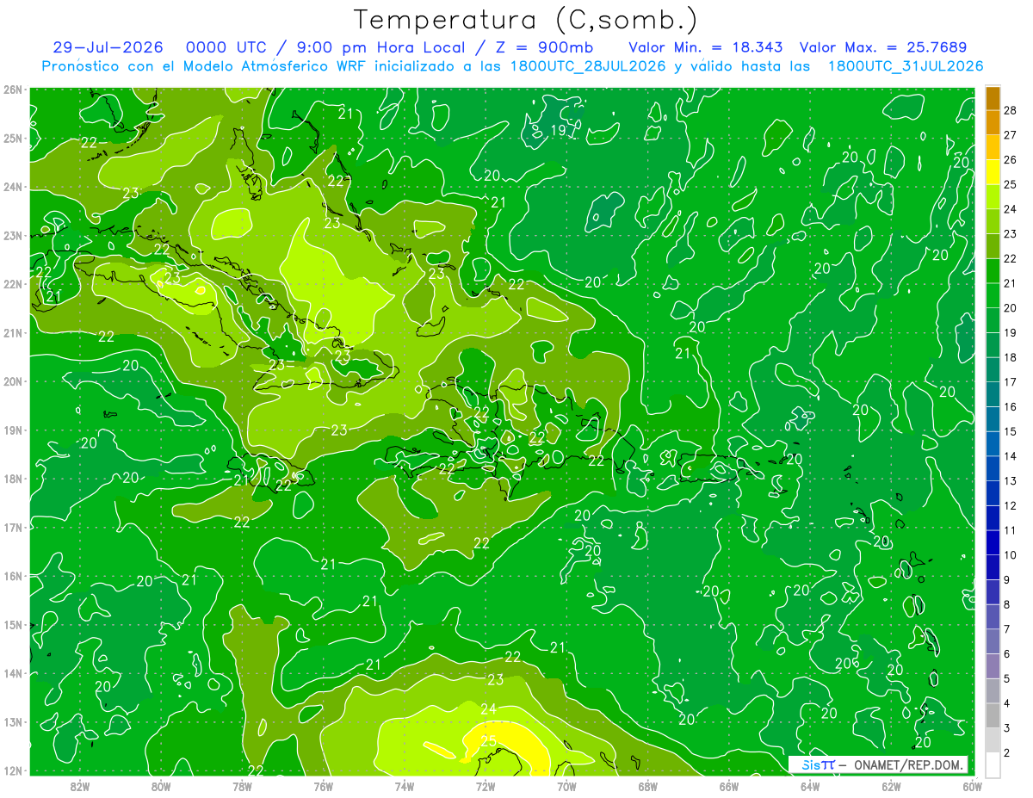Click the "Valor Min. = 18.343" value
The image size is (1033, 798).
(706, 47)
